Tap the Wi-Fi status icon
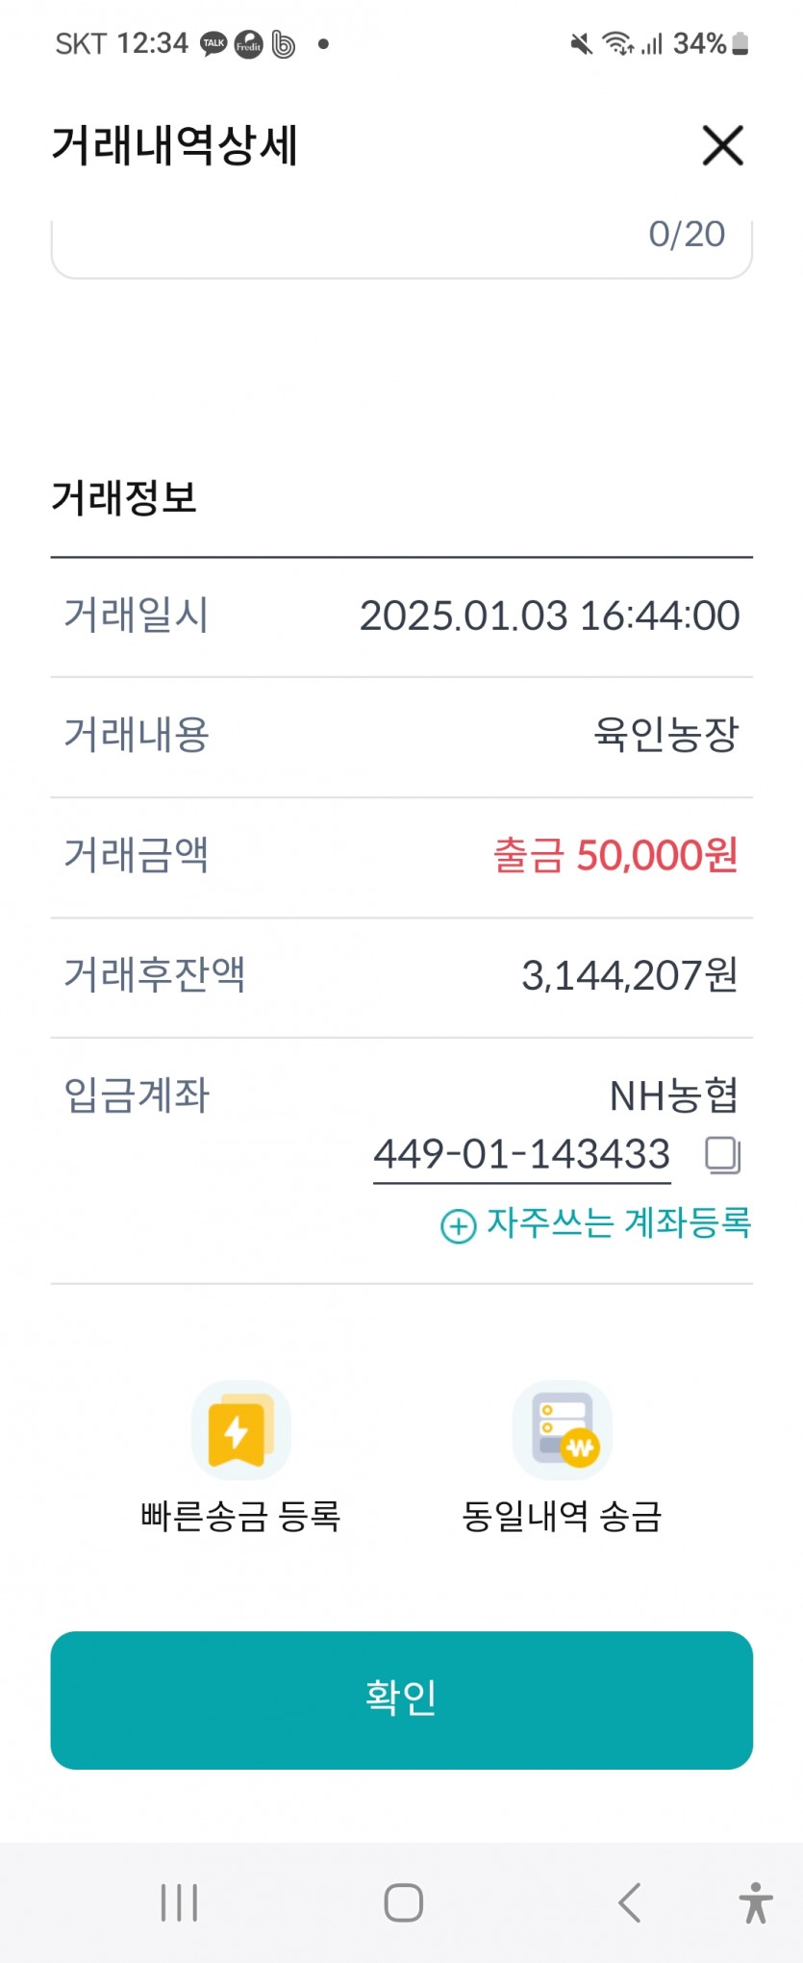The height and width of the screenshot is (1963, 803). (617, 43)
